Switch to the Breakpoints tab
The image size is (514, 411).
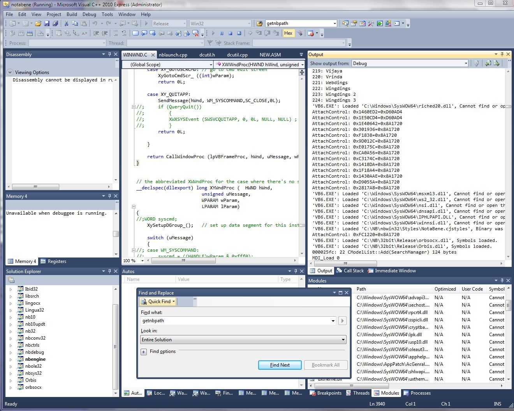point(326,393)
